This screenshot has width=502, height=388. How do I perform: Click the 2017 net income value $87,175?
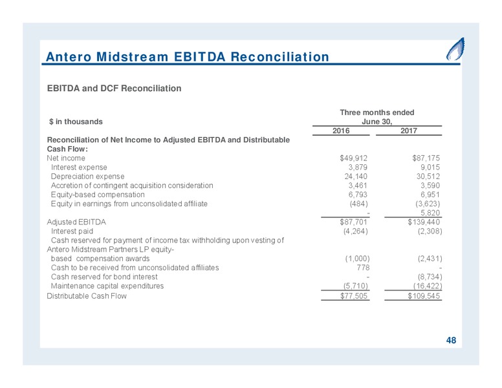click(x=426, y=158)
